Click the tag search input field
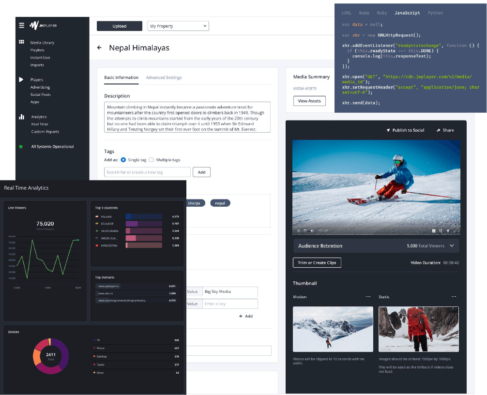Viewport: 487px width, 395px height. (x=147, y=172)
